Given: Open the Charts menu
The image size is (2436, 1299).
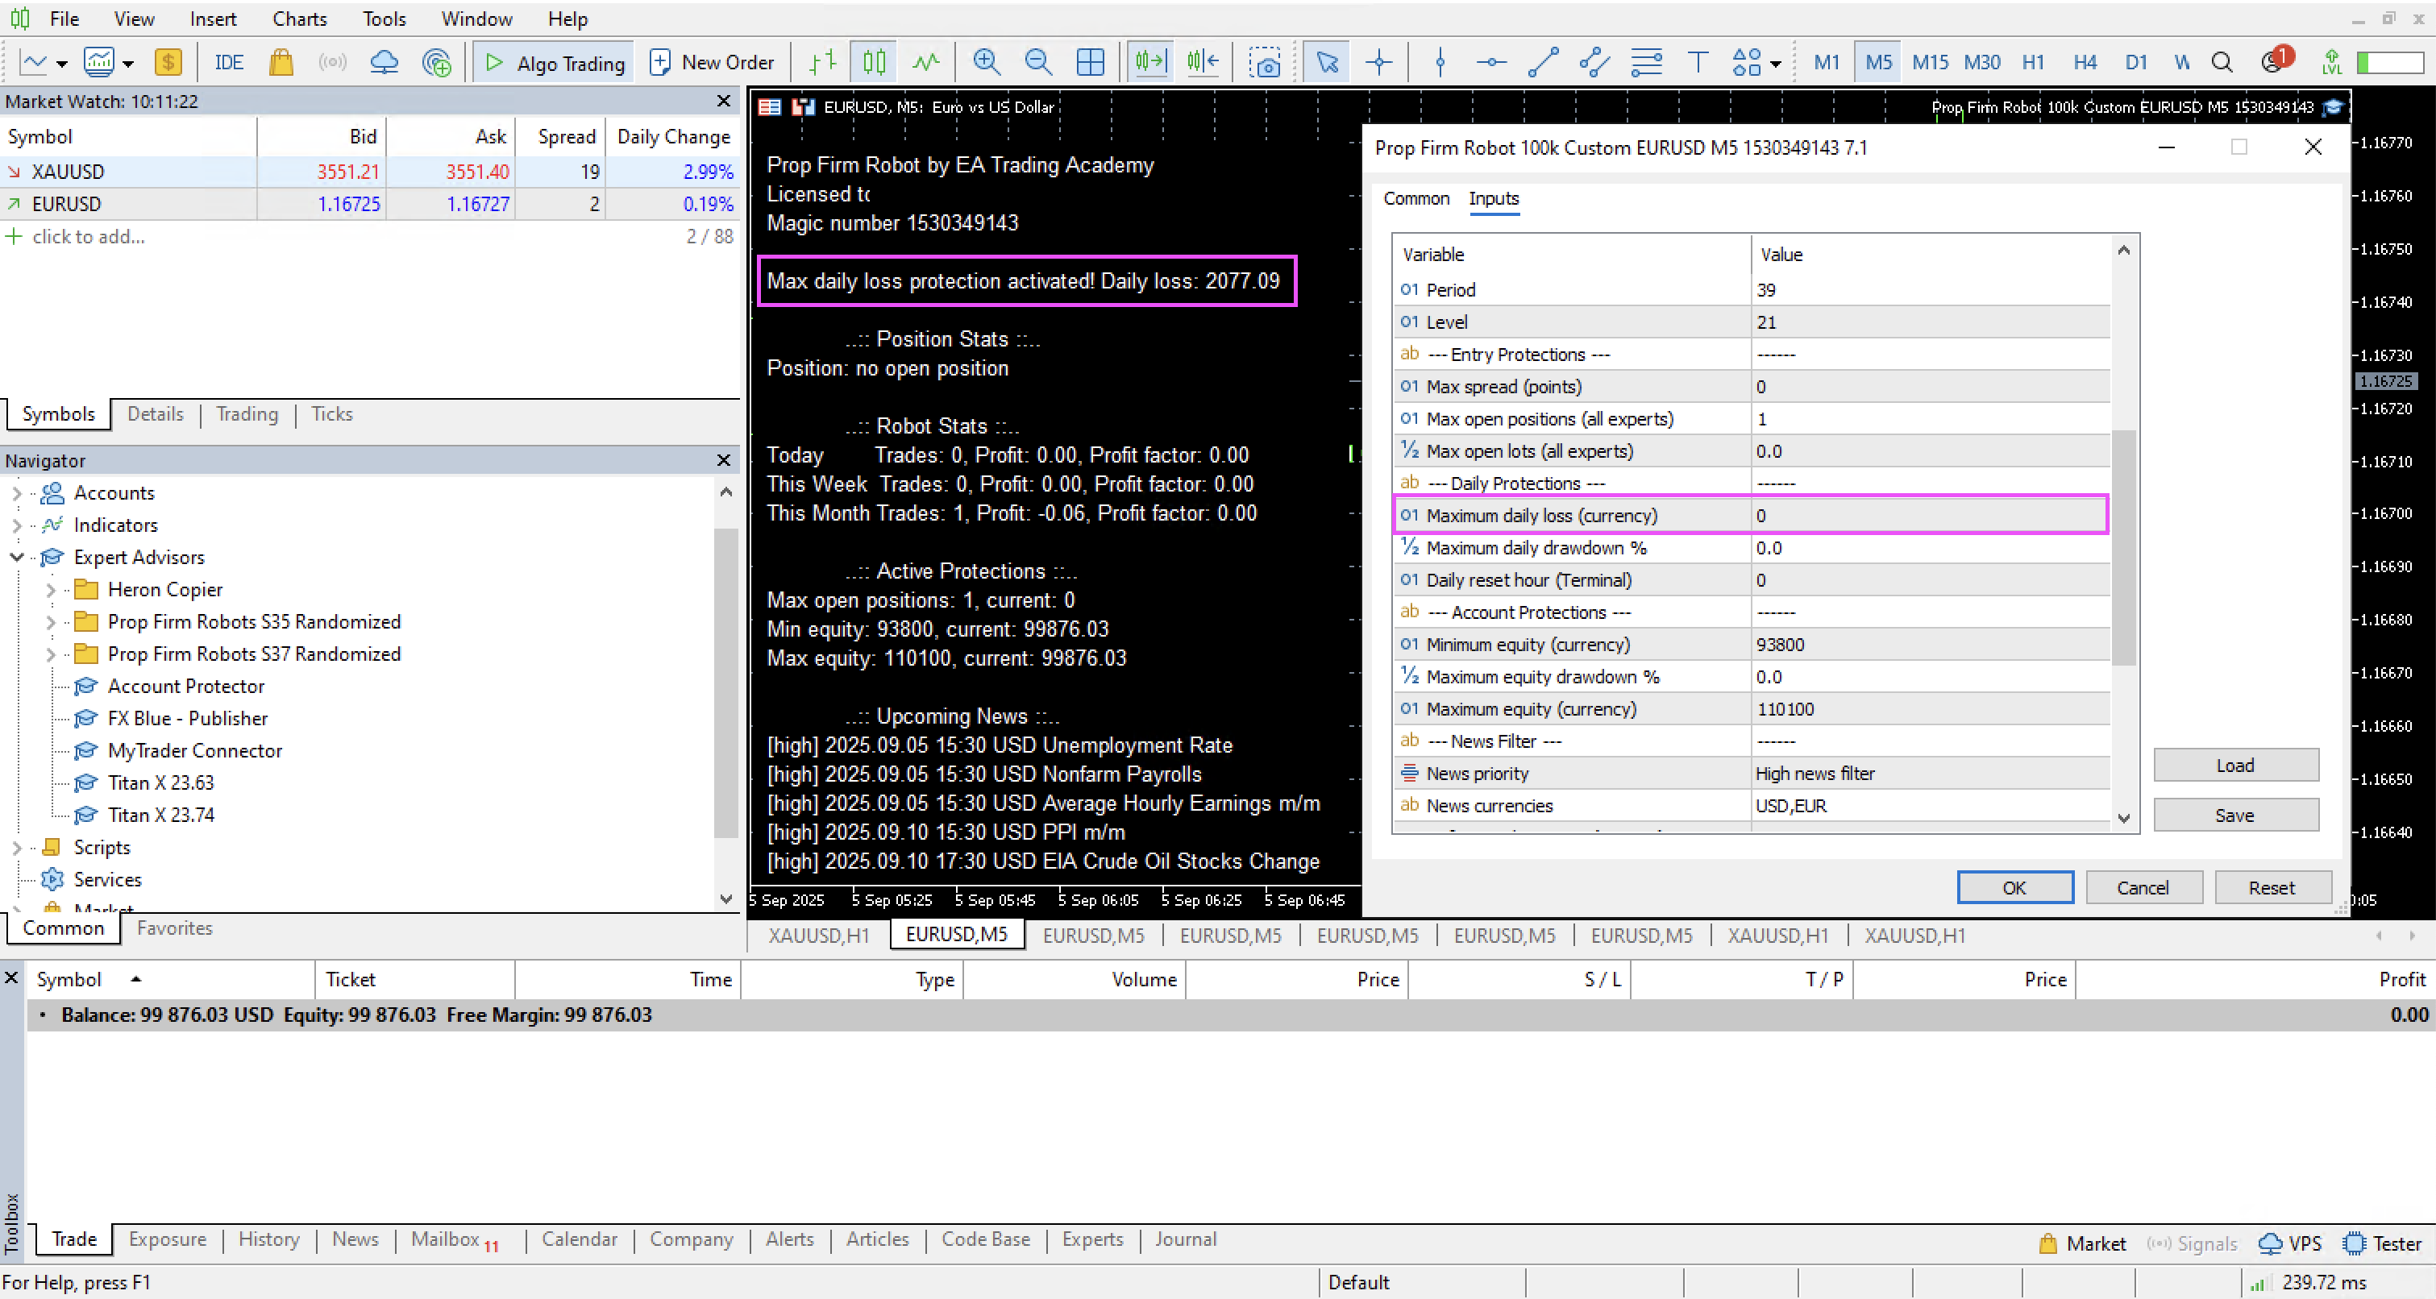Looking at the screenshot, I should click(x=300, y=19).
